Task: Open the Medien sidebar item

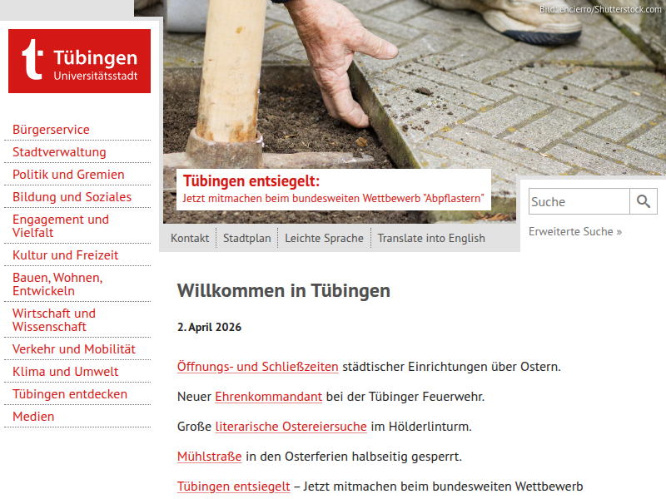Action: click(x=33, y=417)
